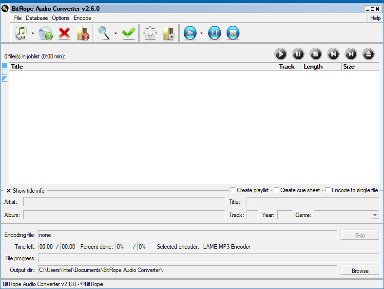Click the blue pause encoding icon
This screenshot has width=384, height=289.
point(214,33)
